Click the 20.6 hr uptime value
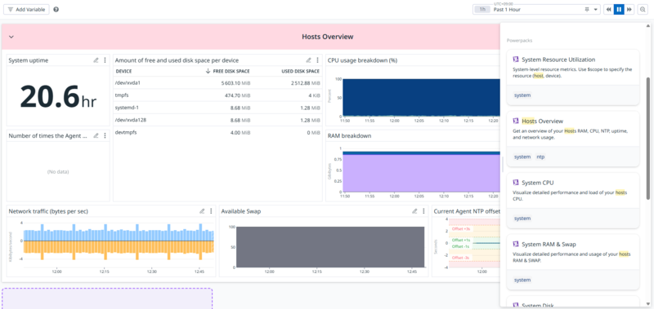 58,96
